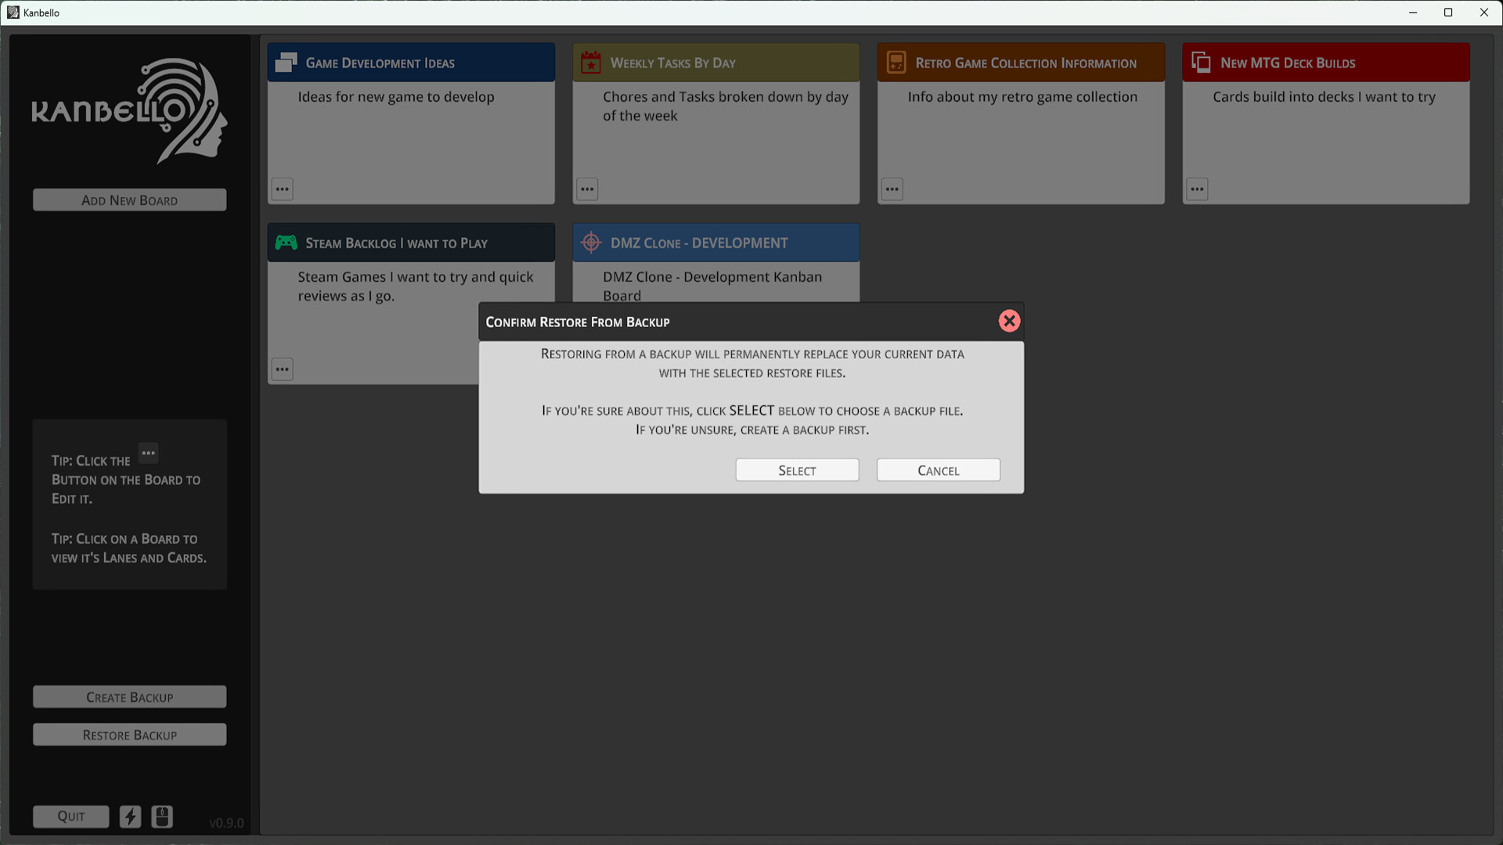Close the Confirm Restore dialog with the red X

pyautogui.click(x=1009, y=321)
